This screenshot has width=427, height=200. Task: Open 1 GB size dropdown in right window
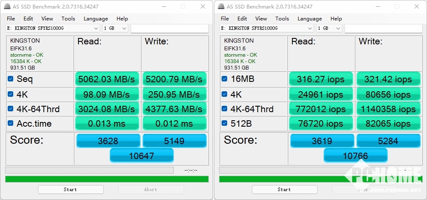tap(329, 28)
